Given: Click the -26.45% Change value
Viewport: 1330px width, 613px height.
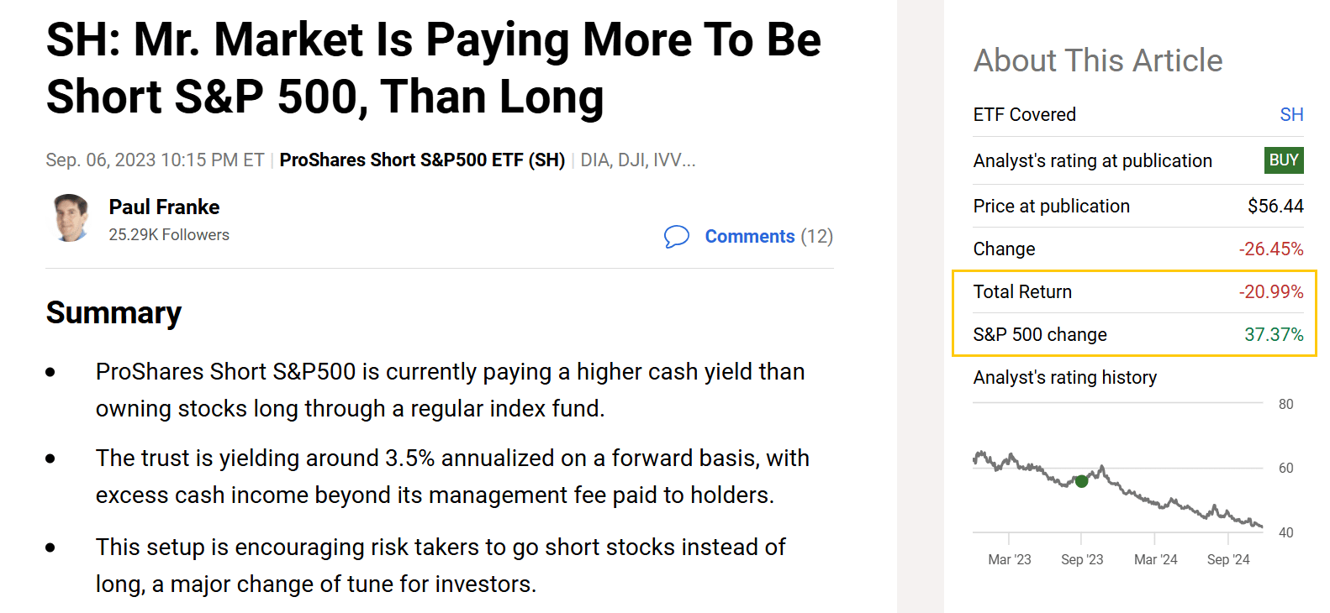Looking at the screenshot, I should 1271,249.
